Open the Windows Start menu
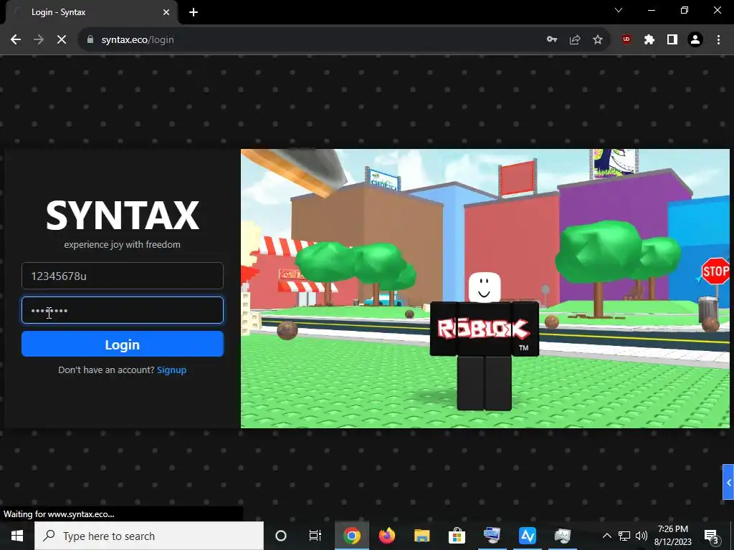 pos(17,536)
